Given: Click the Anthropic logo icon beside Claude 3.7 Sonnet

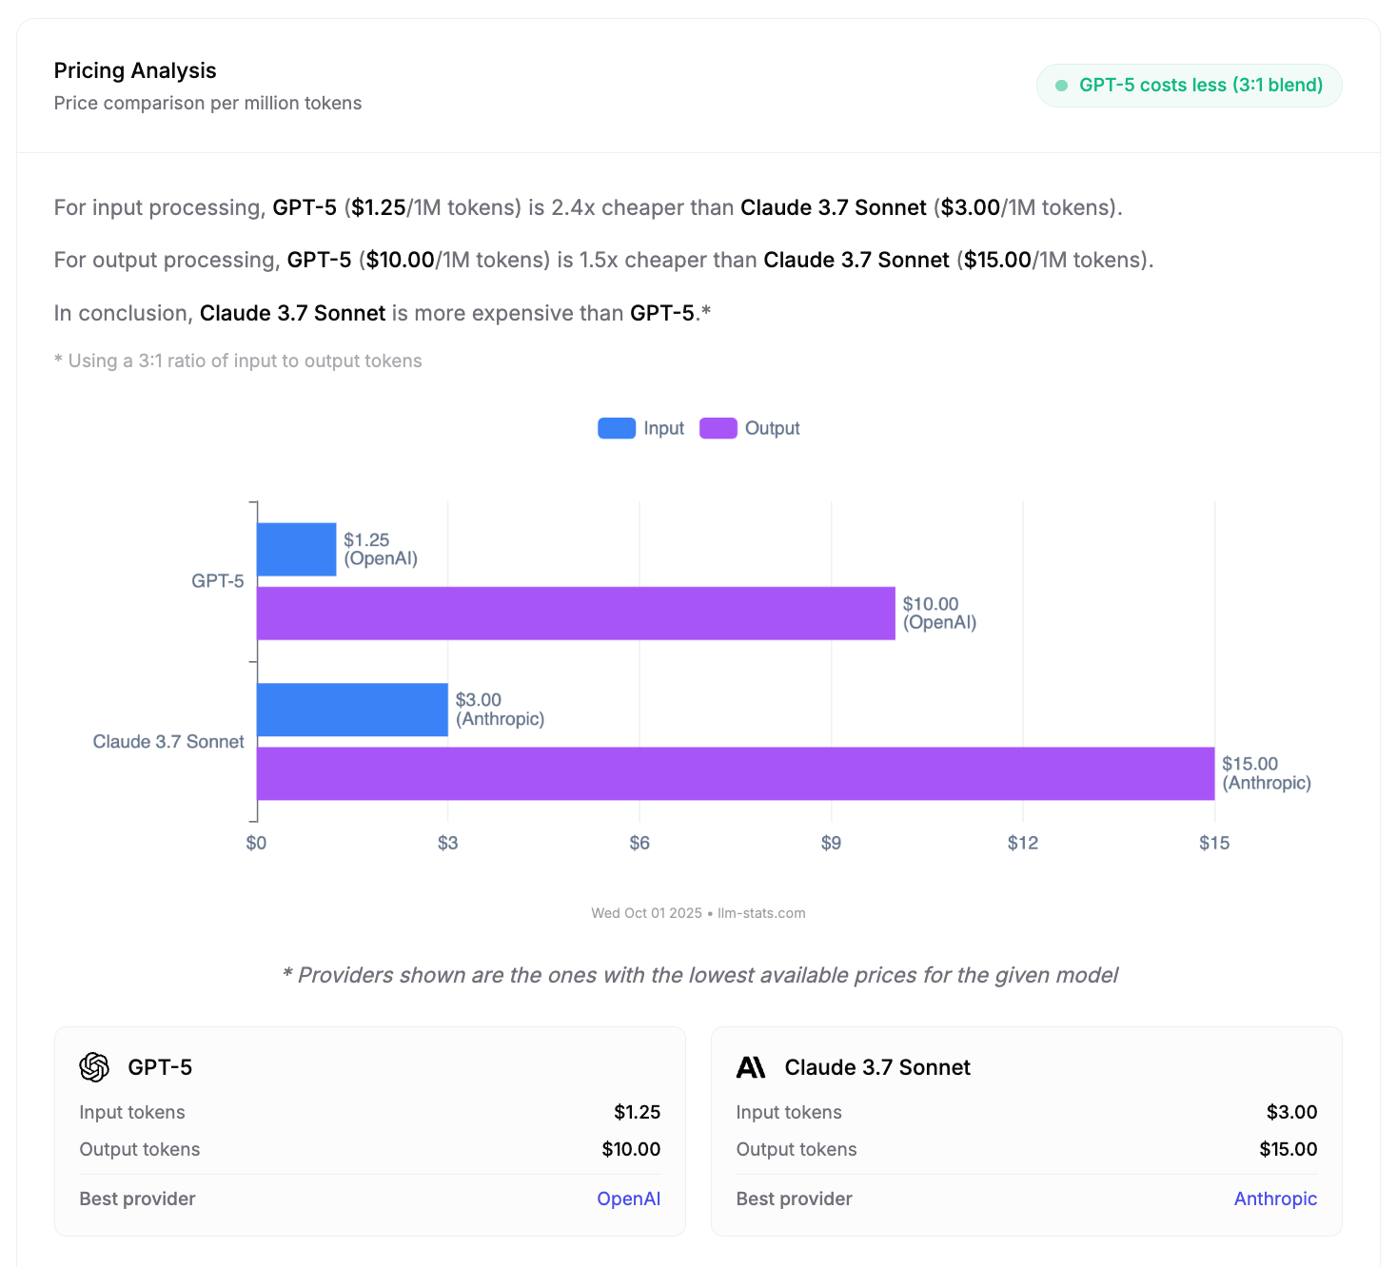Looking at the screenshot, I should 751,1067.
